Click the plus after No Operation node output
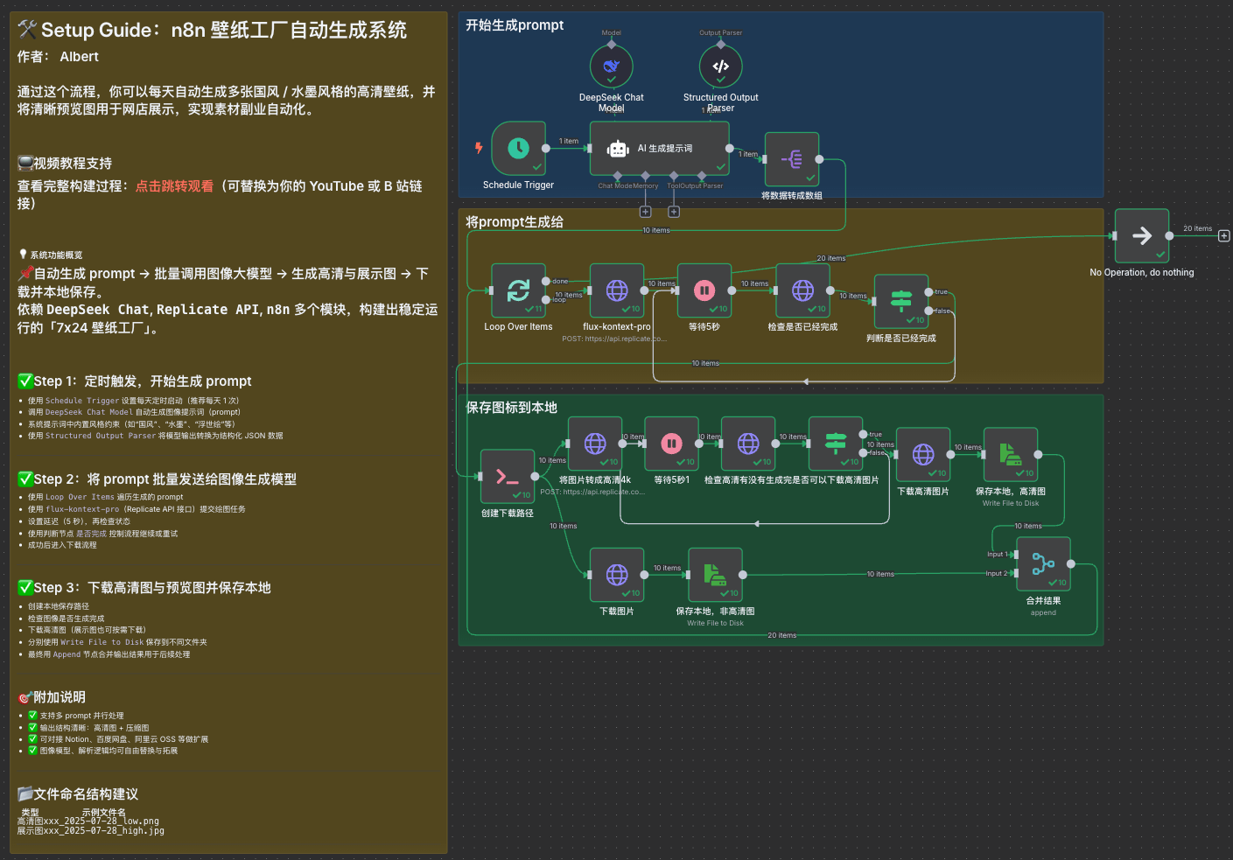1233x860 pixels. [1222, 235]
